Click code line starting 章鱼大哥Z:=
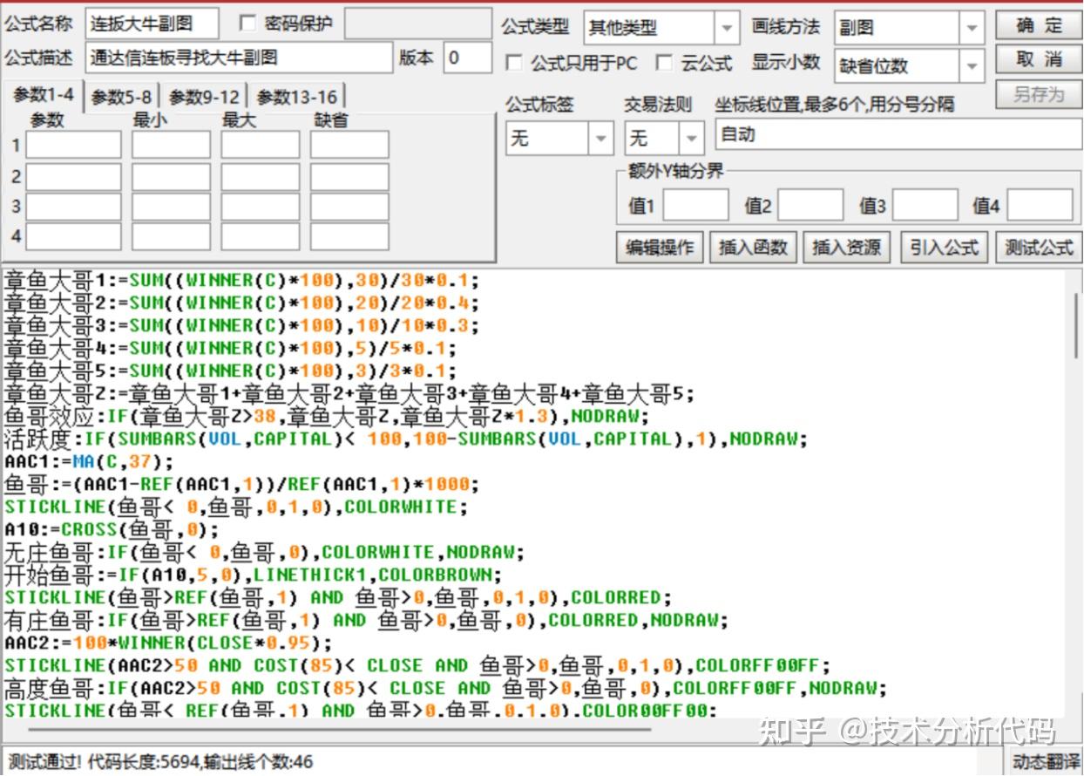 coord(349,393)
